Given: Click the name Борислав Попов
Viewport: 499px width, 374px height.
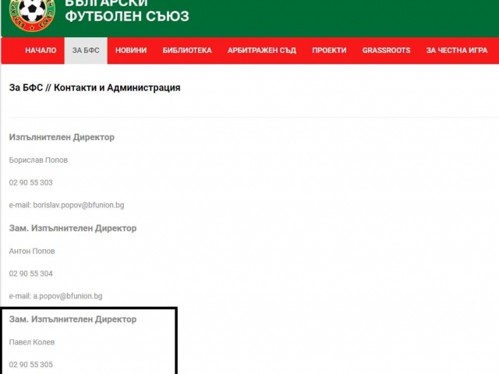Looking at the screenshot, I should click(38, 160).
